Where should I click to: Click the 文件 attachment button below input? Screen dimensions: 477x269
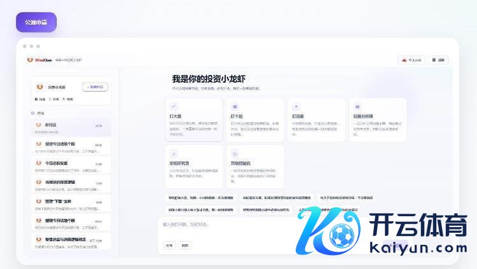coord(169,245)
